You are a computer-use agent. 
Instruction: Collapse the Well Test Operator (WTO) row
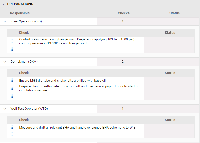pos(5,109)
